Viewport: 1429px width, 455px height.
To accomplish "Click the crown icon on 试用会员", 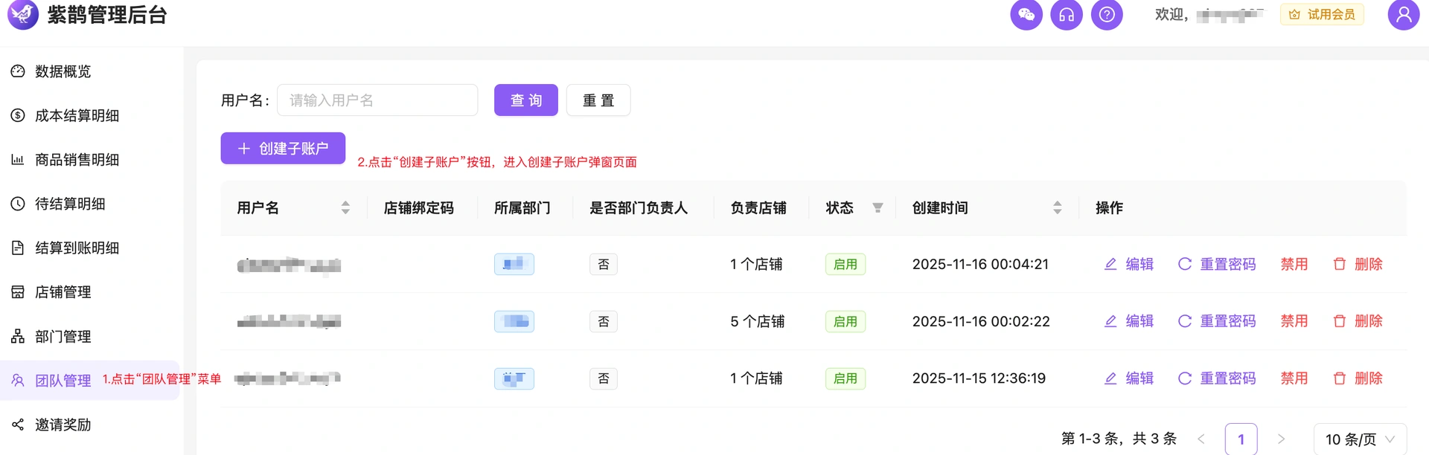I will click(x=1295, y=15).
